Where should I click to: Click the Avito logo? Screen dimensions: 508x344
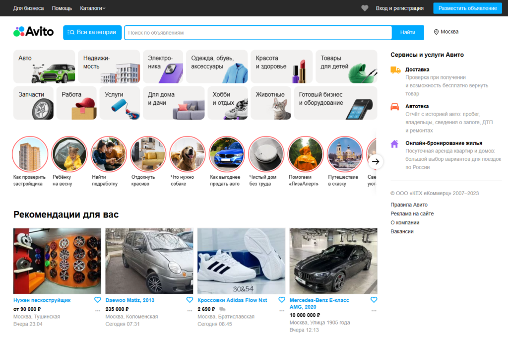coord(33,32)
